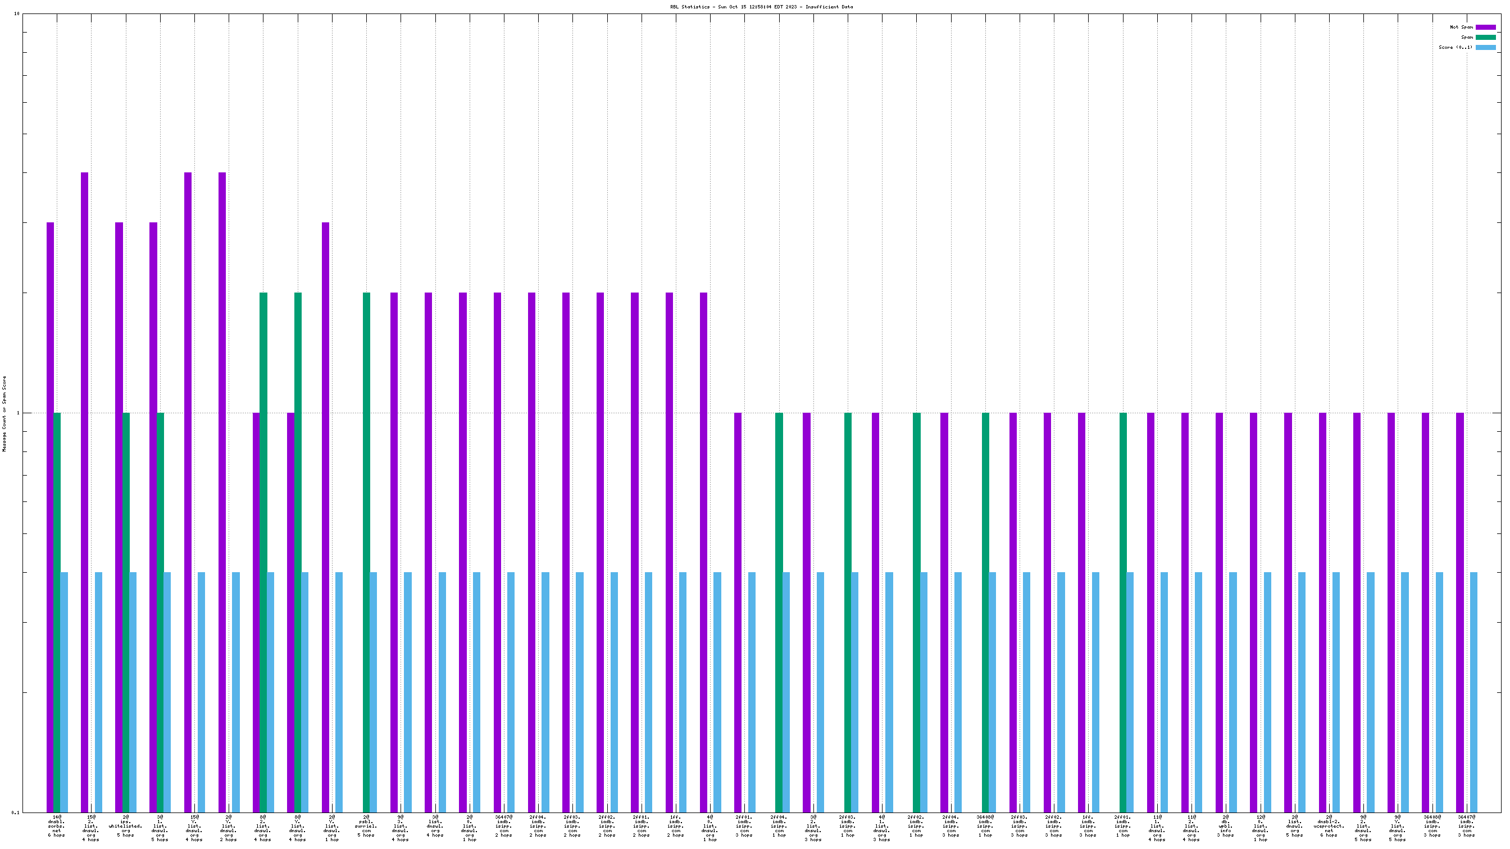This screenshot has width=1510, height=849.
Task: Click the '14@ dnsbl.sorbs.net 6 hops' axis label
Action: coord(57,825)
